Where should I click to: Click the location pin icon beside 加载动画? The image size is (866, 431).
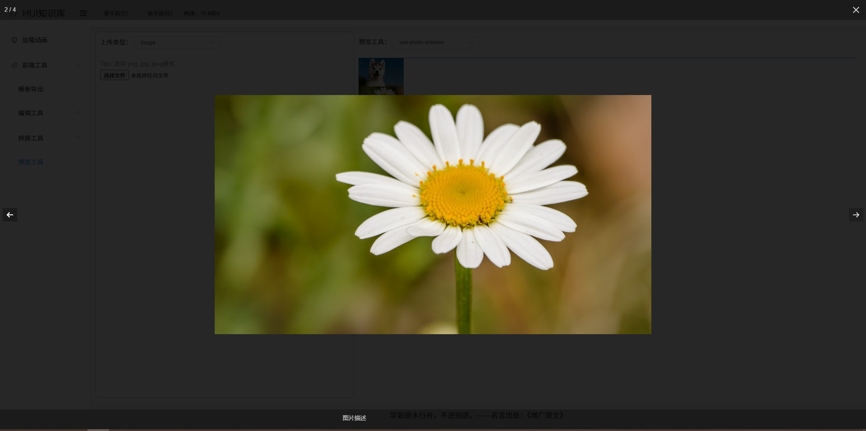pyautogui.click(x=14, y=40)
